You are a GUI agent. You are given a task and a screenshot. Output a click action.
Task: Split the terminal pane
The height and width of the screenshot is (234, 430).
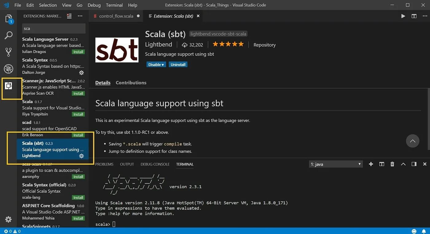pos(382,164)
